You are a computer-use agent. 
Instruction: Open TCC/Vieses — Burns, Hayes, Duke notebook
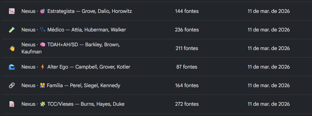pyautogui.click(x=73, y=104)
